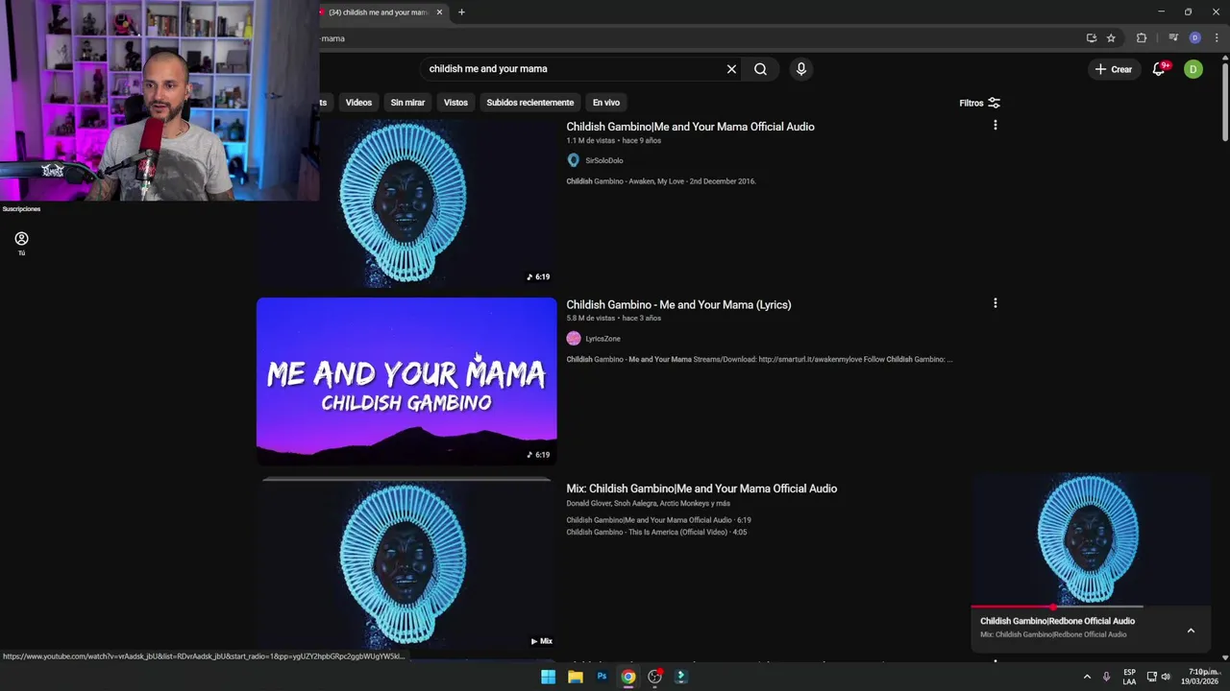1230x691 pixels.
Task: Click the SirSoloDolo channel avatar
Action: pyautogui.click(x=574, y=160)
